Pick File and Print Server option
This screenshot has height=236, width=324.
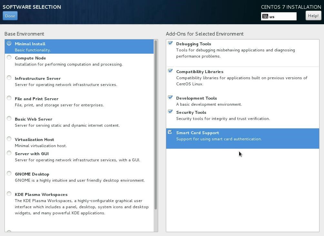pos(9,98)
